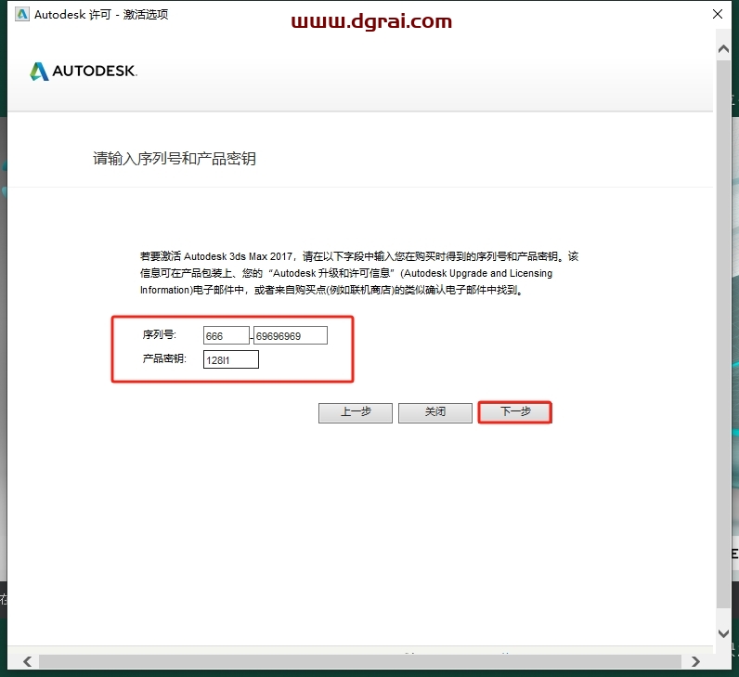
Task: Click the Autodesk title bar app icon
Action: [x=21, y=14]
